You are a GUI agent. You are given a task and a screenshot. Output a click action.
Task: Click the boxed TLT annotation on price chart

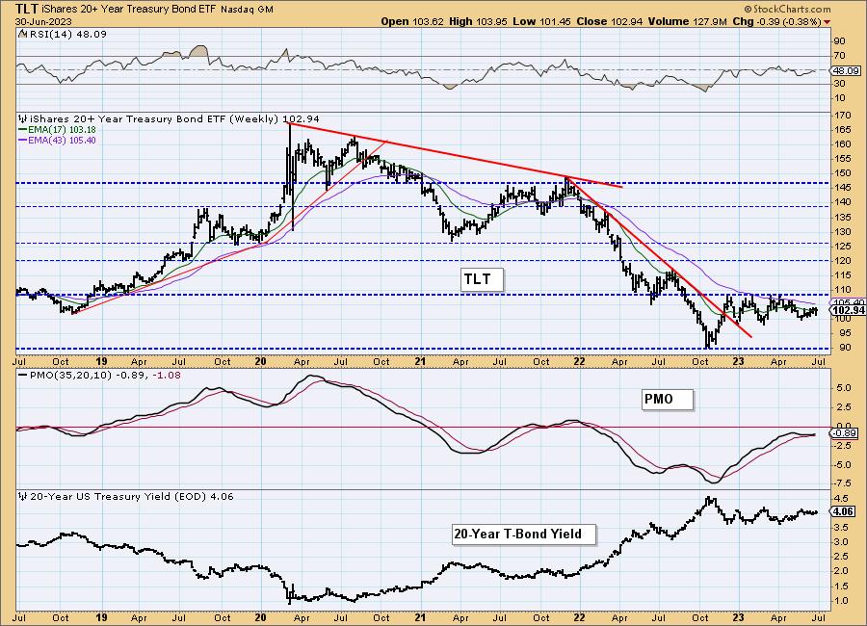point(483,279)
